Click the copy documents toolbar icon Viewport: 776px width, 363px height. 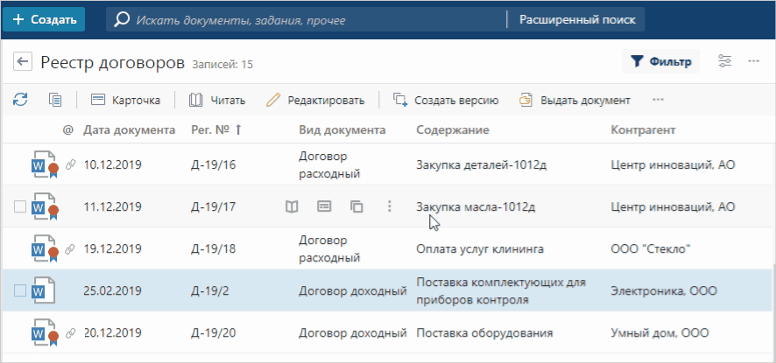(55, 100)
